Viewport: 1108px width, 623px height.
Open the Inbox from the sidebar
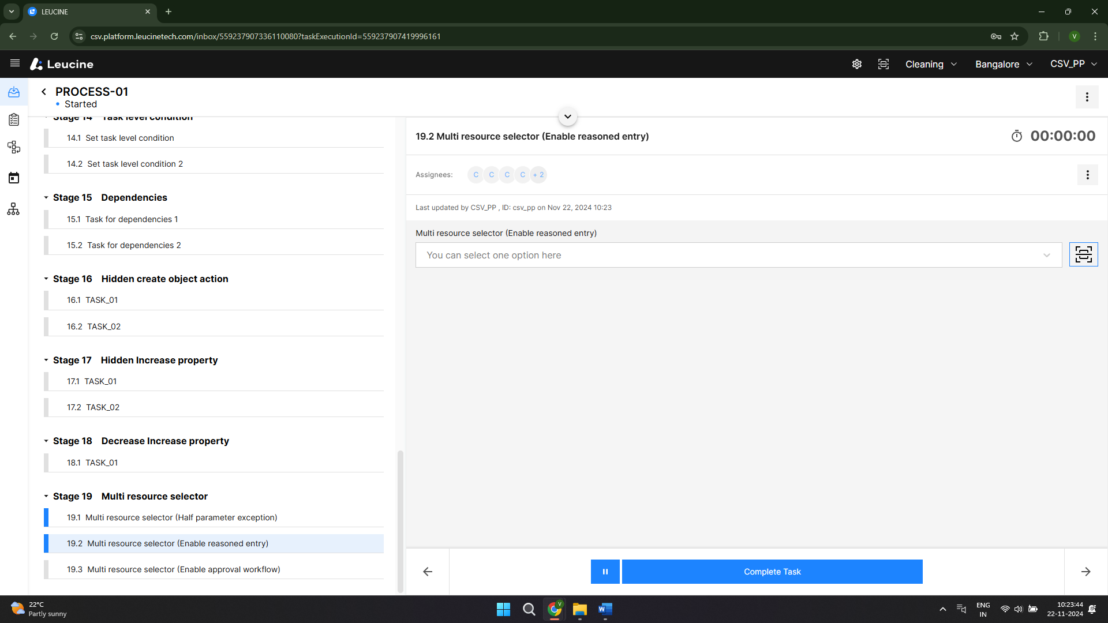(x=14, y=92)
